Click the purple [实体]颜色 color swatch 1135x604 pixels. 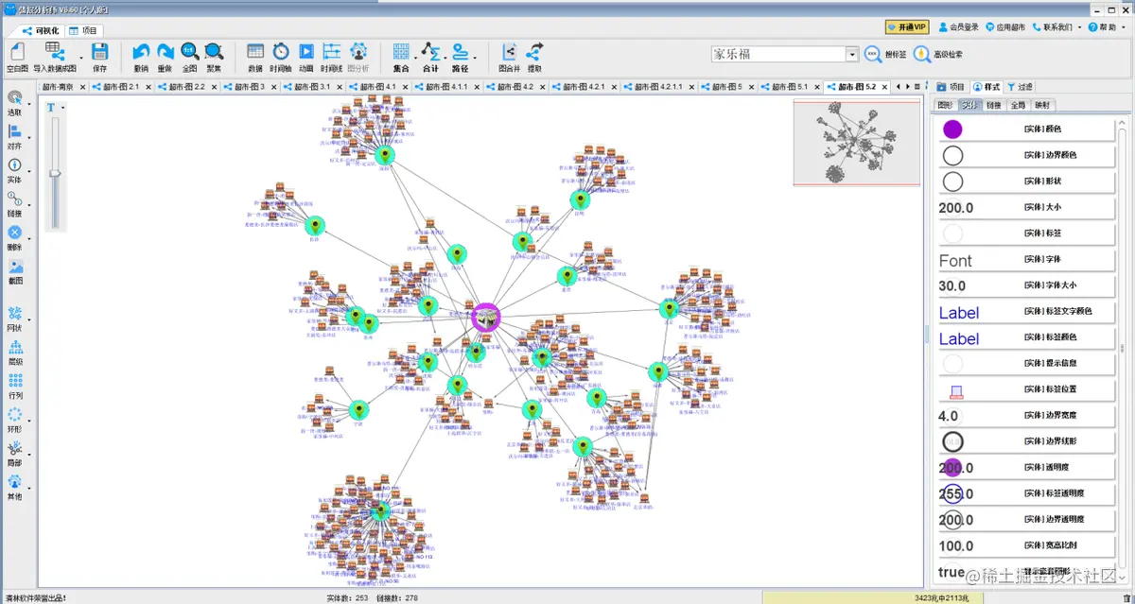[x=952, y=129]
